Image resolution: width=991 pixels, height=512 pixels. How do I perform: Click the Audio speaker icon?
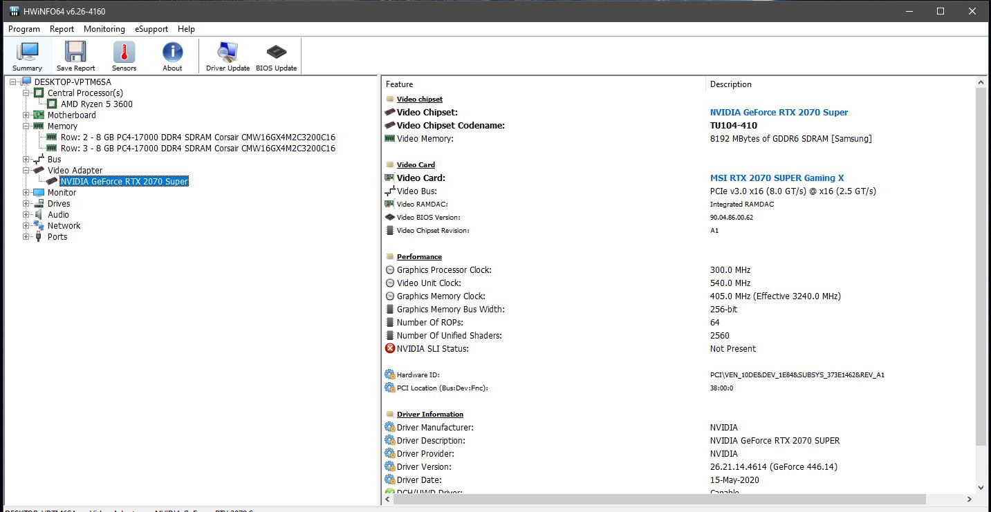pos(39,215)
